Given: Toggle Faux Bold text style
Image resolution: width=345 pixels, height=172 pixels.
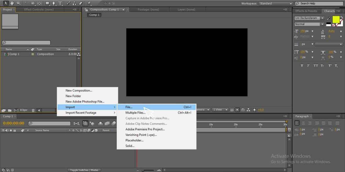Looking at the screenshot, I should (x=302, y=66).
